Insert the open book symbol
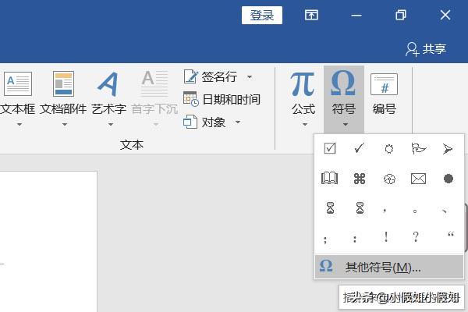This screenshot has height=312, width=468. click(x=329, y=179)
